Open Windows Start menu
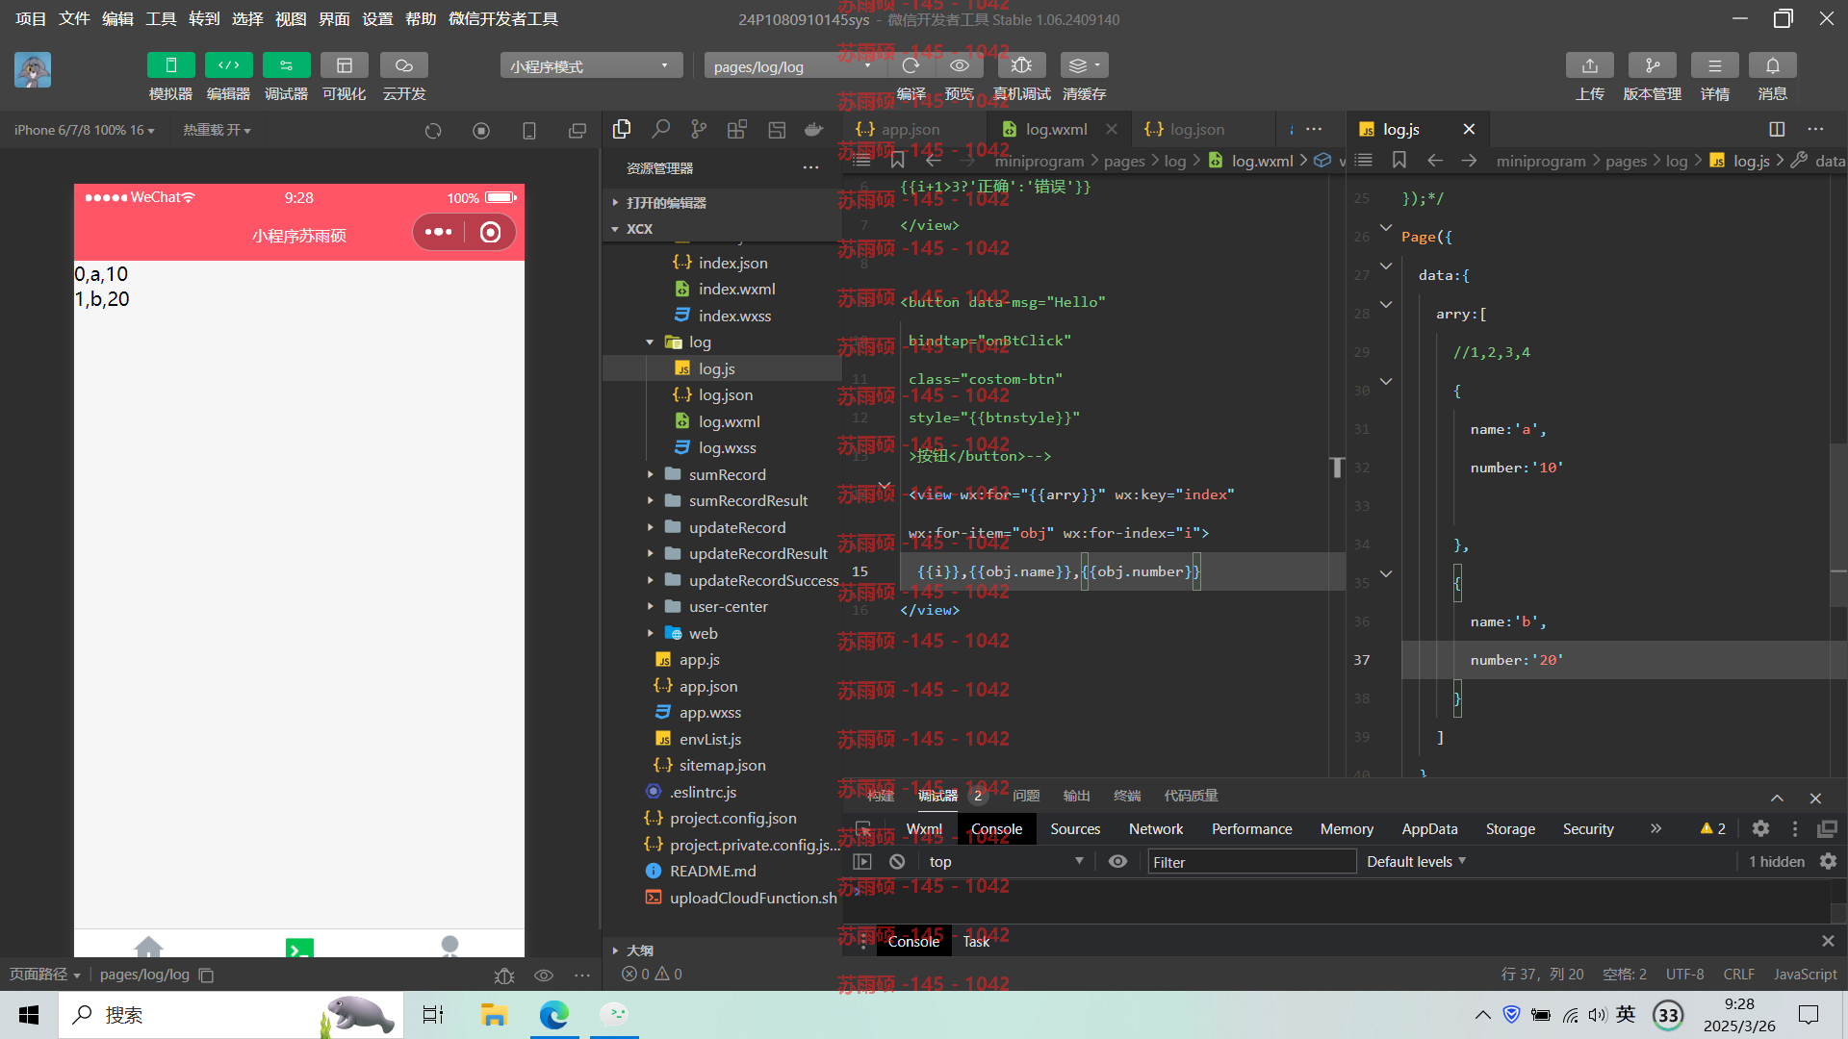 coord(29,1015)
